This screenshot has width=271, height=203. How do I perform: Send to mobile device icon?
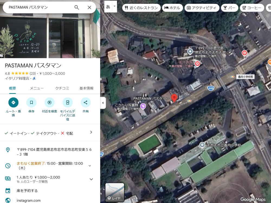[67, 103]
